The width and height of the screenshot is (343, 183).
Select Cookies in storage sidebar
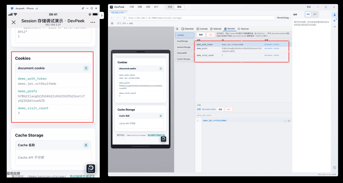(x=184, y=35)
